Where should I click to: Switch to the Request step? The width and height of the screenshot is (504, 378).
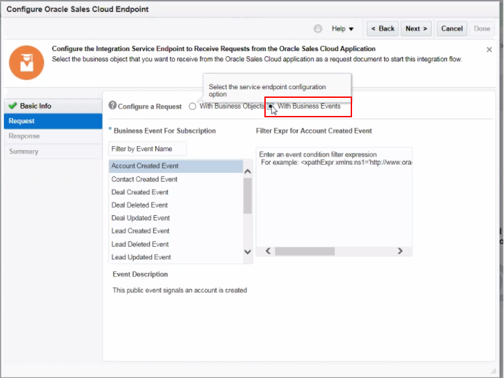coord(23,121)
